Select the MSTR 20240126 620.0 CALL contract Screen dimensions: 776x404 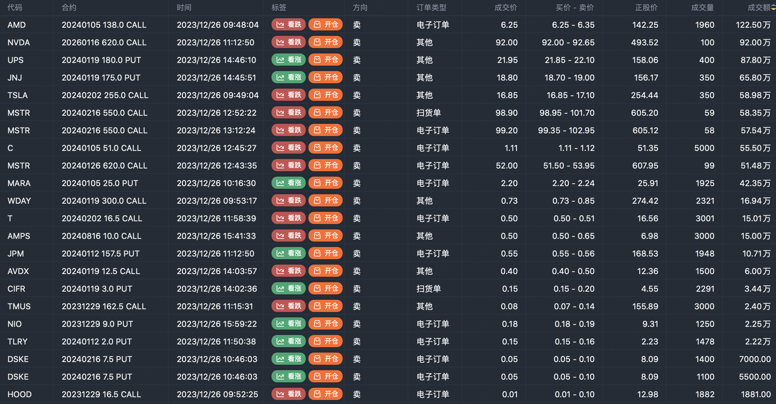[x=104, y=166]
